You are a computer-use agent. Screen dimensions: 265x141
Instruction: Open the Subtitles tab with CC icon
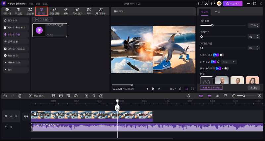89,11
